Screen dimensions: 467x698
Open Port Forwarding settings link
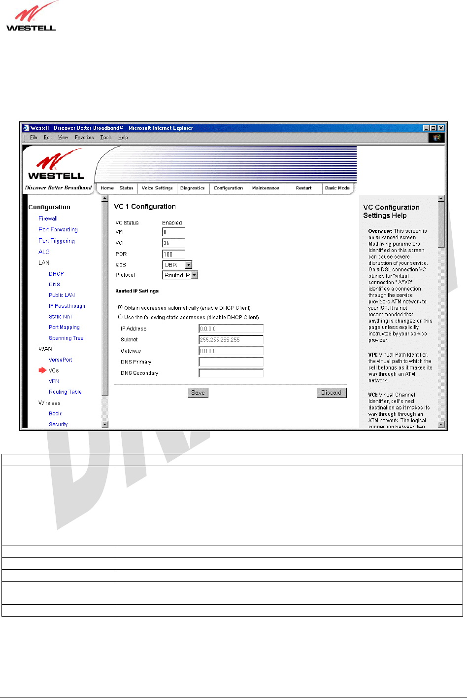[x=58, y=230]
